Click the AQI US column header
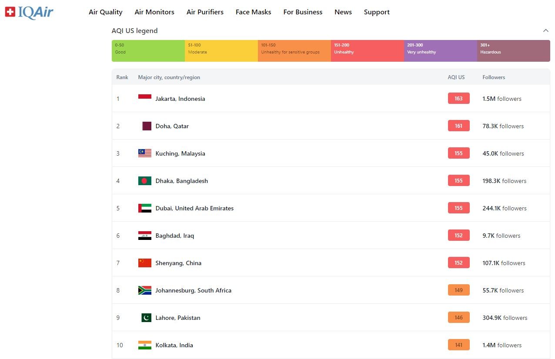The width and height of the screenshot is (555, 359). tap(456, 77)
